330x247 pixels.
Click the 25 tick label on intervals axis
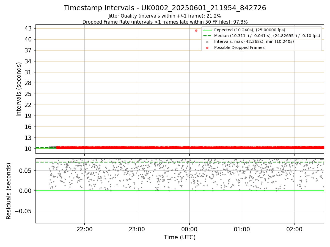pyautogui.click(x=28, y=94)
